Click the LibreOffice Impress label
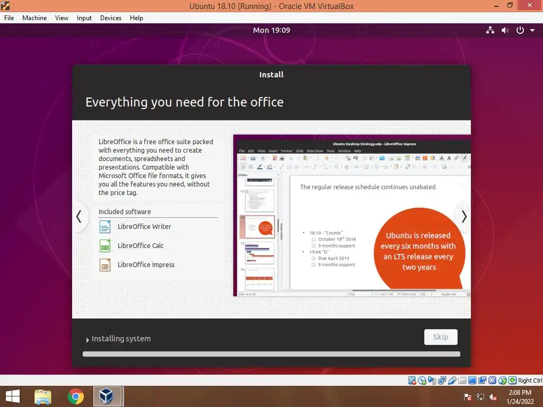543x407 pixels. point(146,265)
